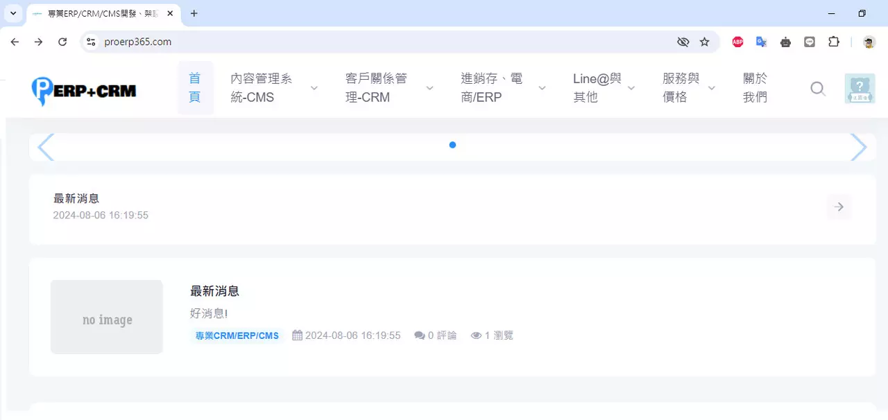Open the Google Translate extension icon
The height and width of the screenshot is (420, 888).
[x=761, y=42]
